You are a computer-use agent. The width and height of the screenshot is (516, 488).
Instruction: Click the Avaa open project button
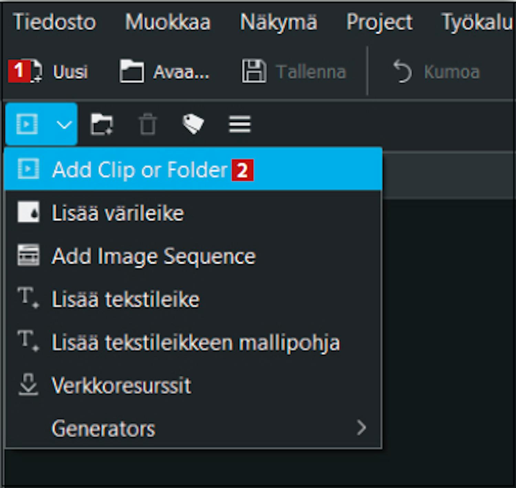click(x=164, y=72)
